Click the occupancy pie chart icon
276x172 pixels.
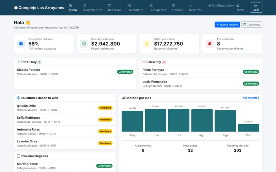(21, 44)
